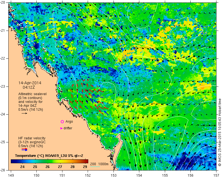The image size is (222, 178).
Task: Click the '200' depth contour label
Action: (x=93, y=164)
